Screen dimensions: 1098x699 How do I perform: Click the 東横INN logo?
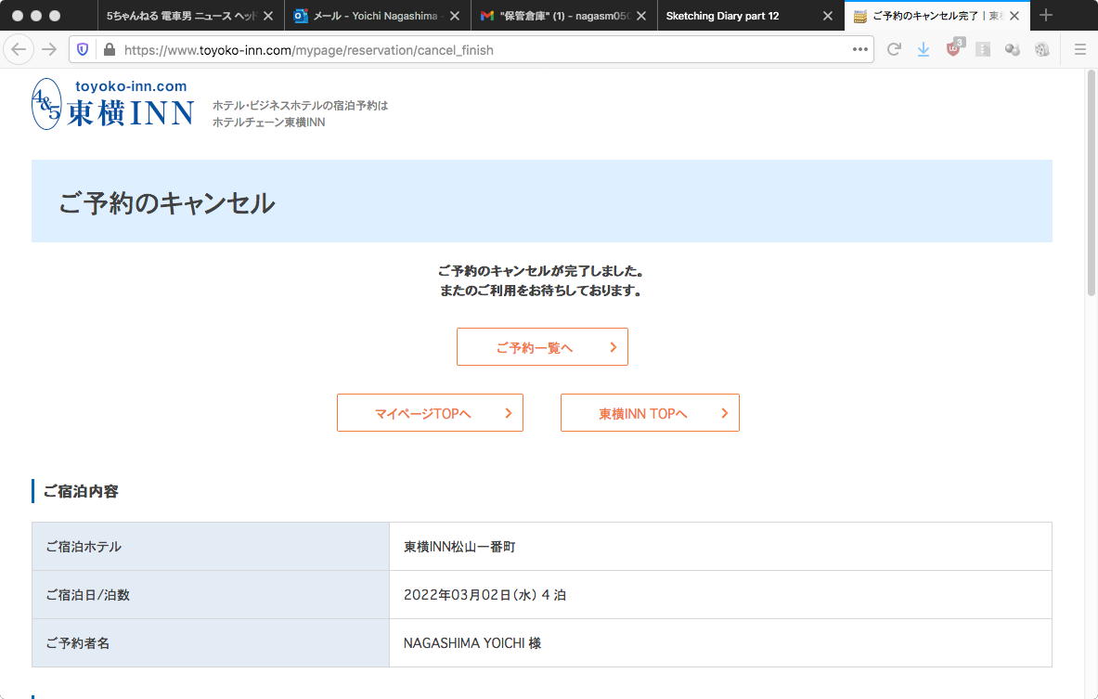pyautogui.click(x=112, y=104)
